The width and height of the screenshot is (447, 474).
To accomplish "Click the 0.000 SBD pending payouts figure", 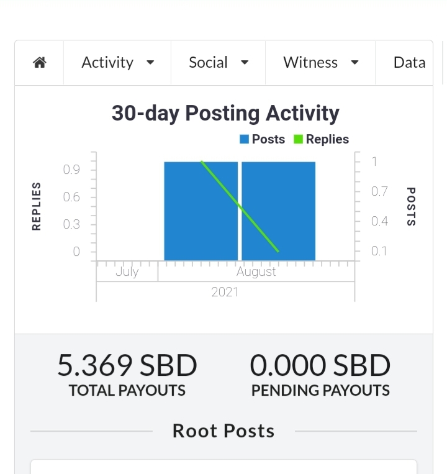I will coord(320,365).
